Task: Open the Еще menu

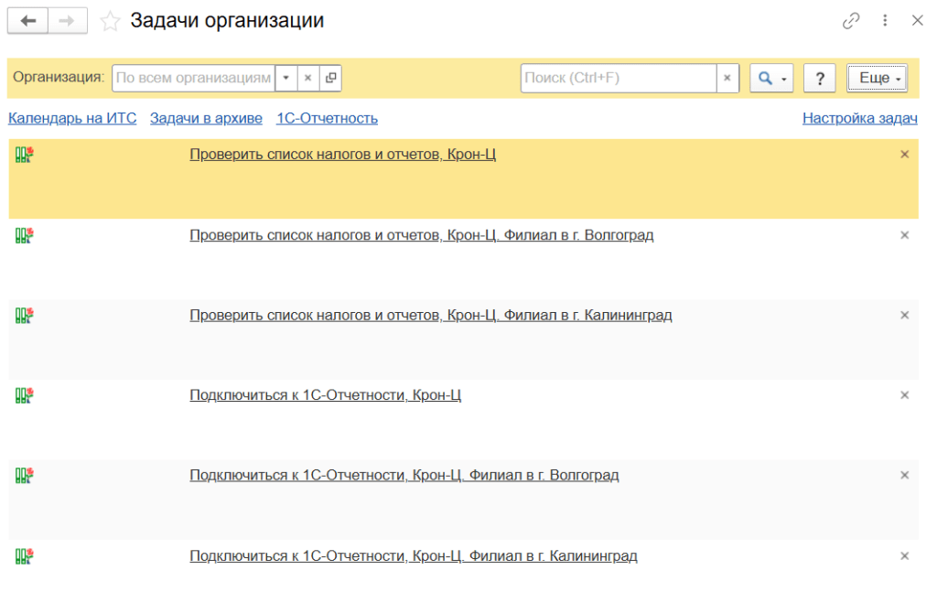Action: (x=877, y=79)
